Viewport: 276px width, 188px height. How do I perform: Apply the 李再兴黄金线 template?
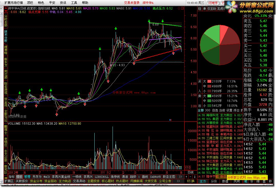click(61, 177)
